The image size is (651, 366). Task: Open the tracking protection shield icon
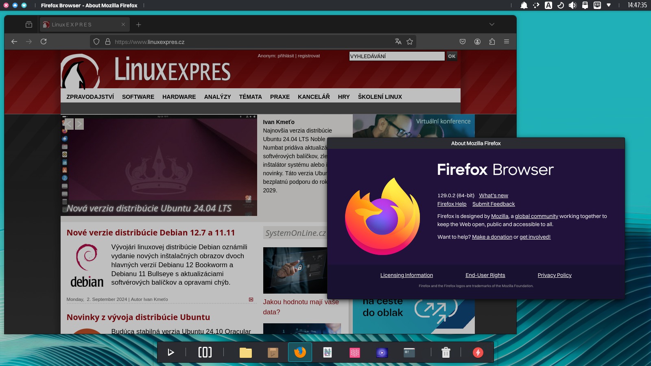pos(96,41)
